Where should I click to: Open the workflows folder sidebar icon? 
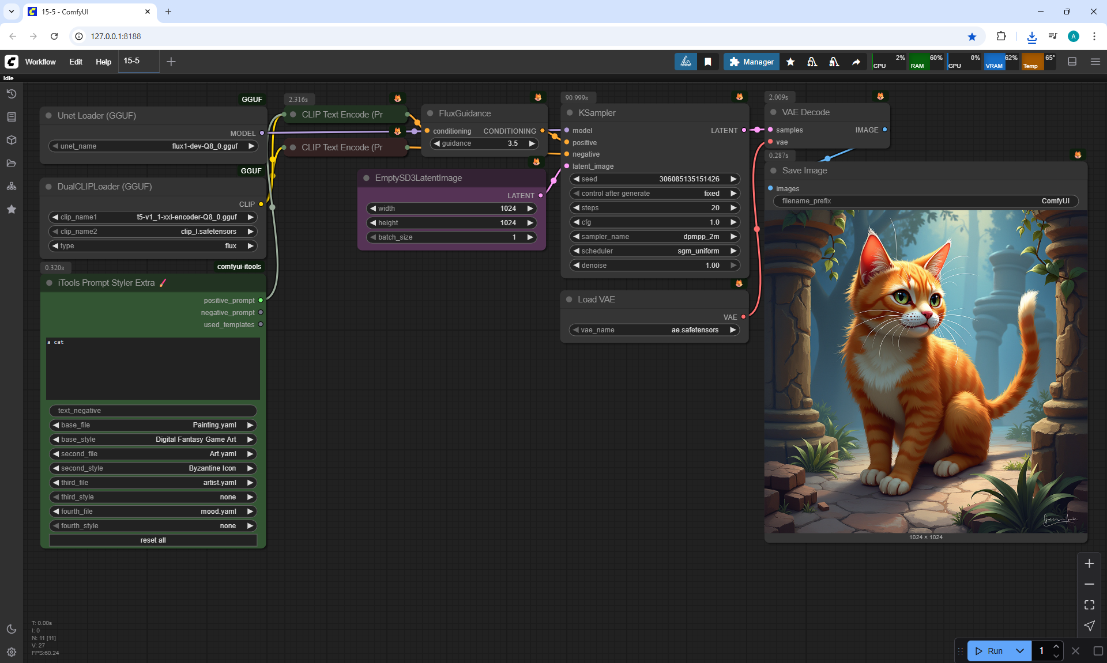click(12, 163)
